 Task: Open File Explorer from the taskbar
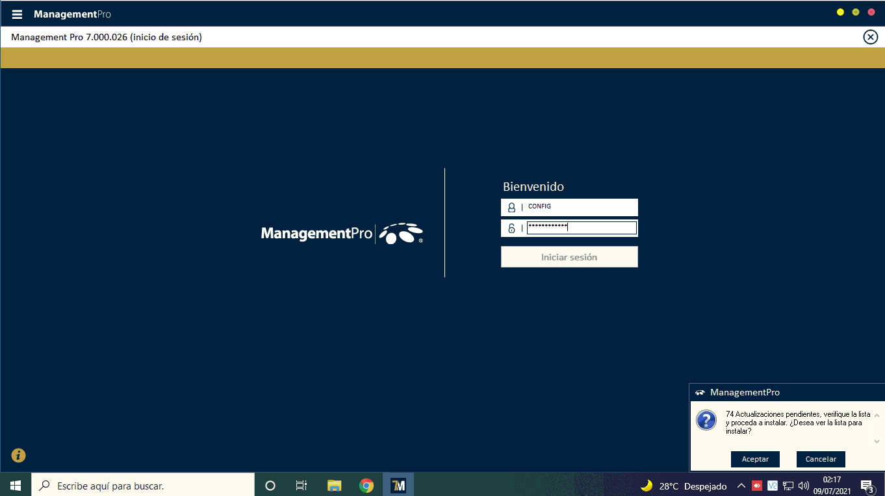334,485
